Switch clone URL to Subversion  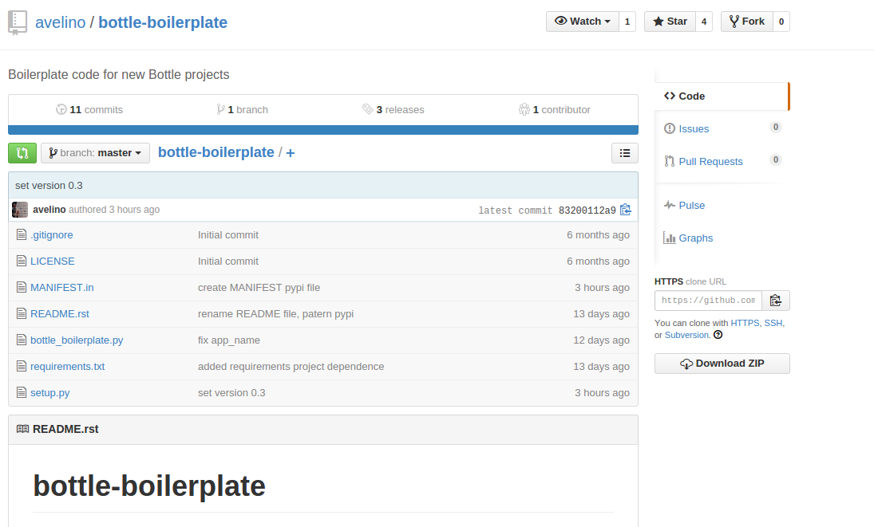coord(686,335)
